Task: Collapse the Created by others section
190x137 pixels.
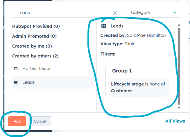Action: pos(35,56)
